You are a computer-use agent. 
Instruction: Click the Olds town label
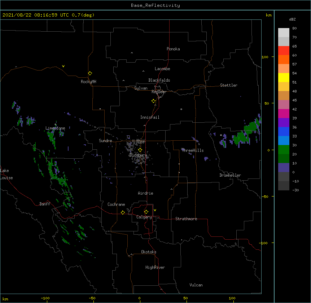[x=140, y=142]
